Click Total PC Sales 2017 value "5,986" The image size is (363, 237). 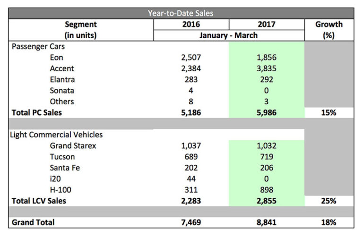(267, 113)
